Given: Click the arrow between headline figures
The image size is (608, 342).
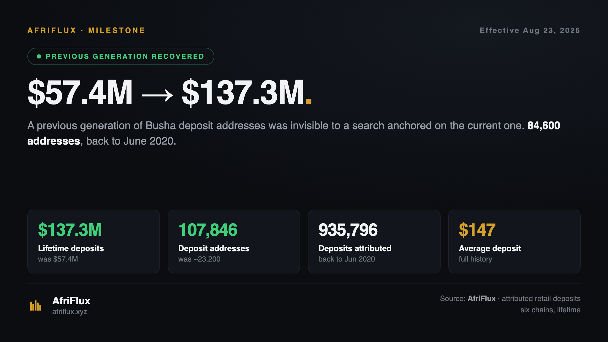Looking at the screenshot, I should tap(157, 95).
